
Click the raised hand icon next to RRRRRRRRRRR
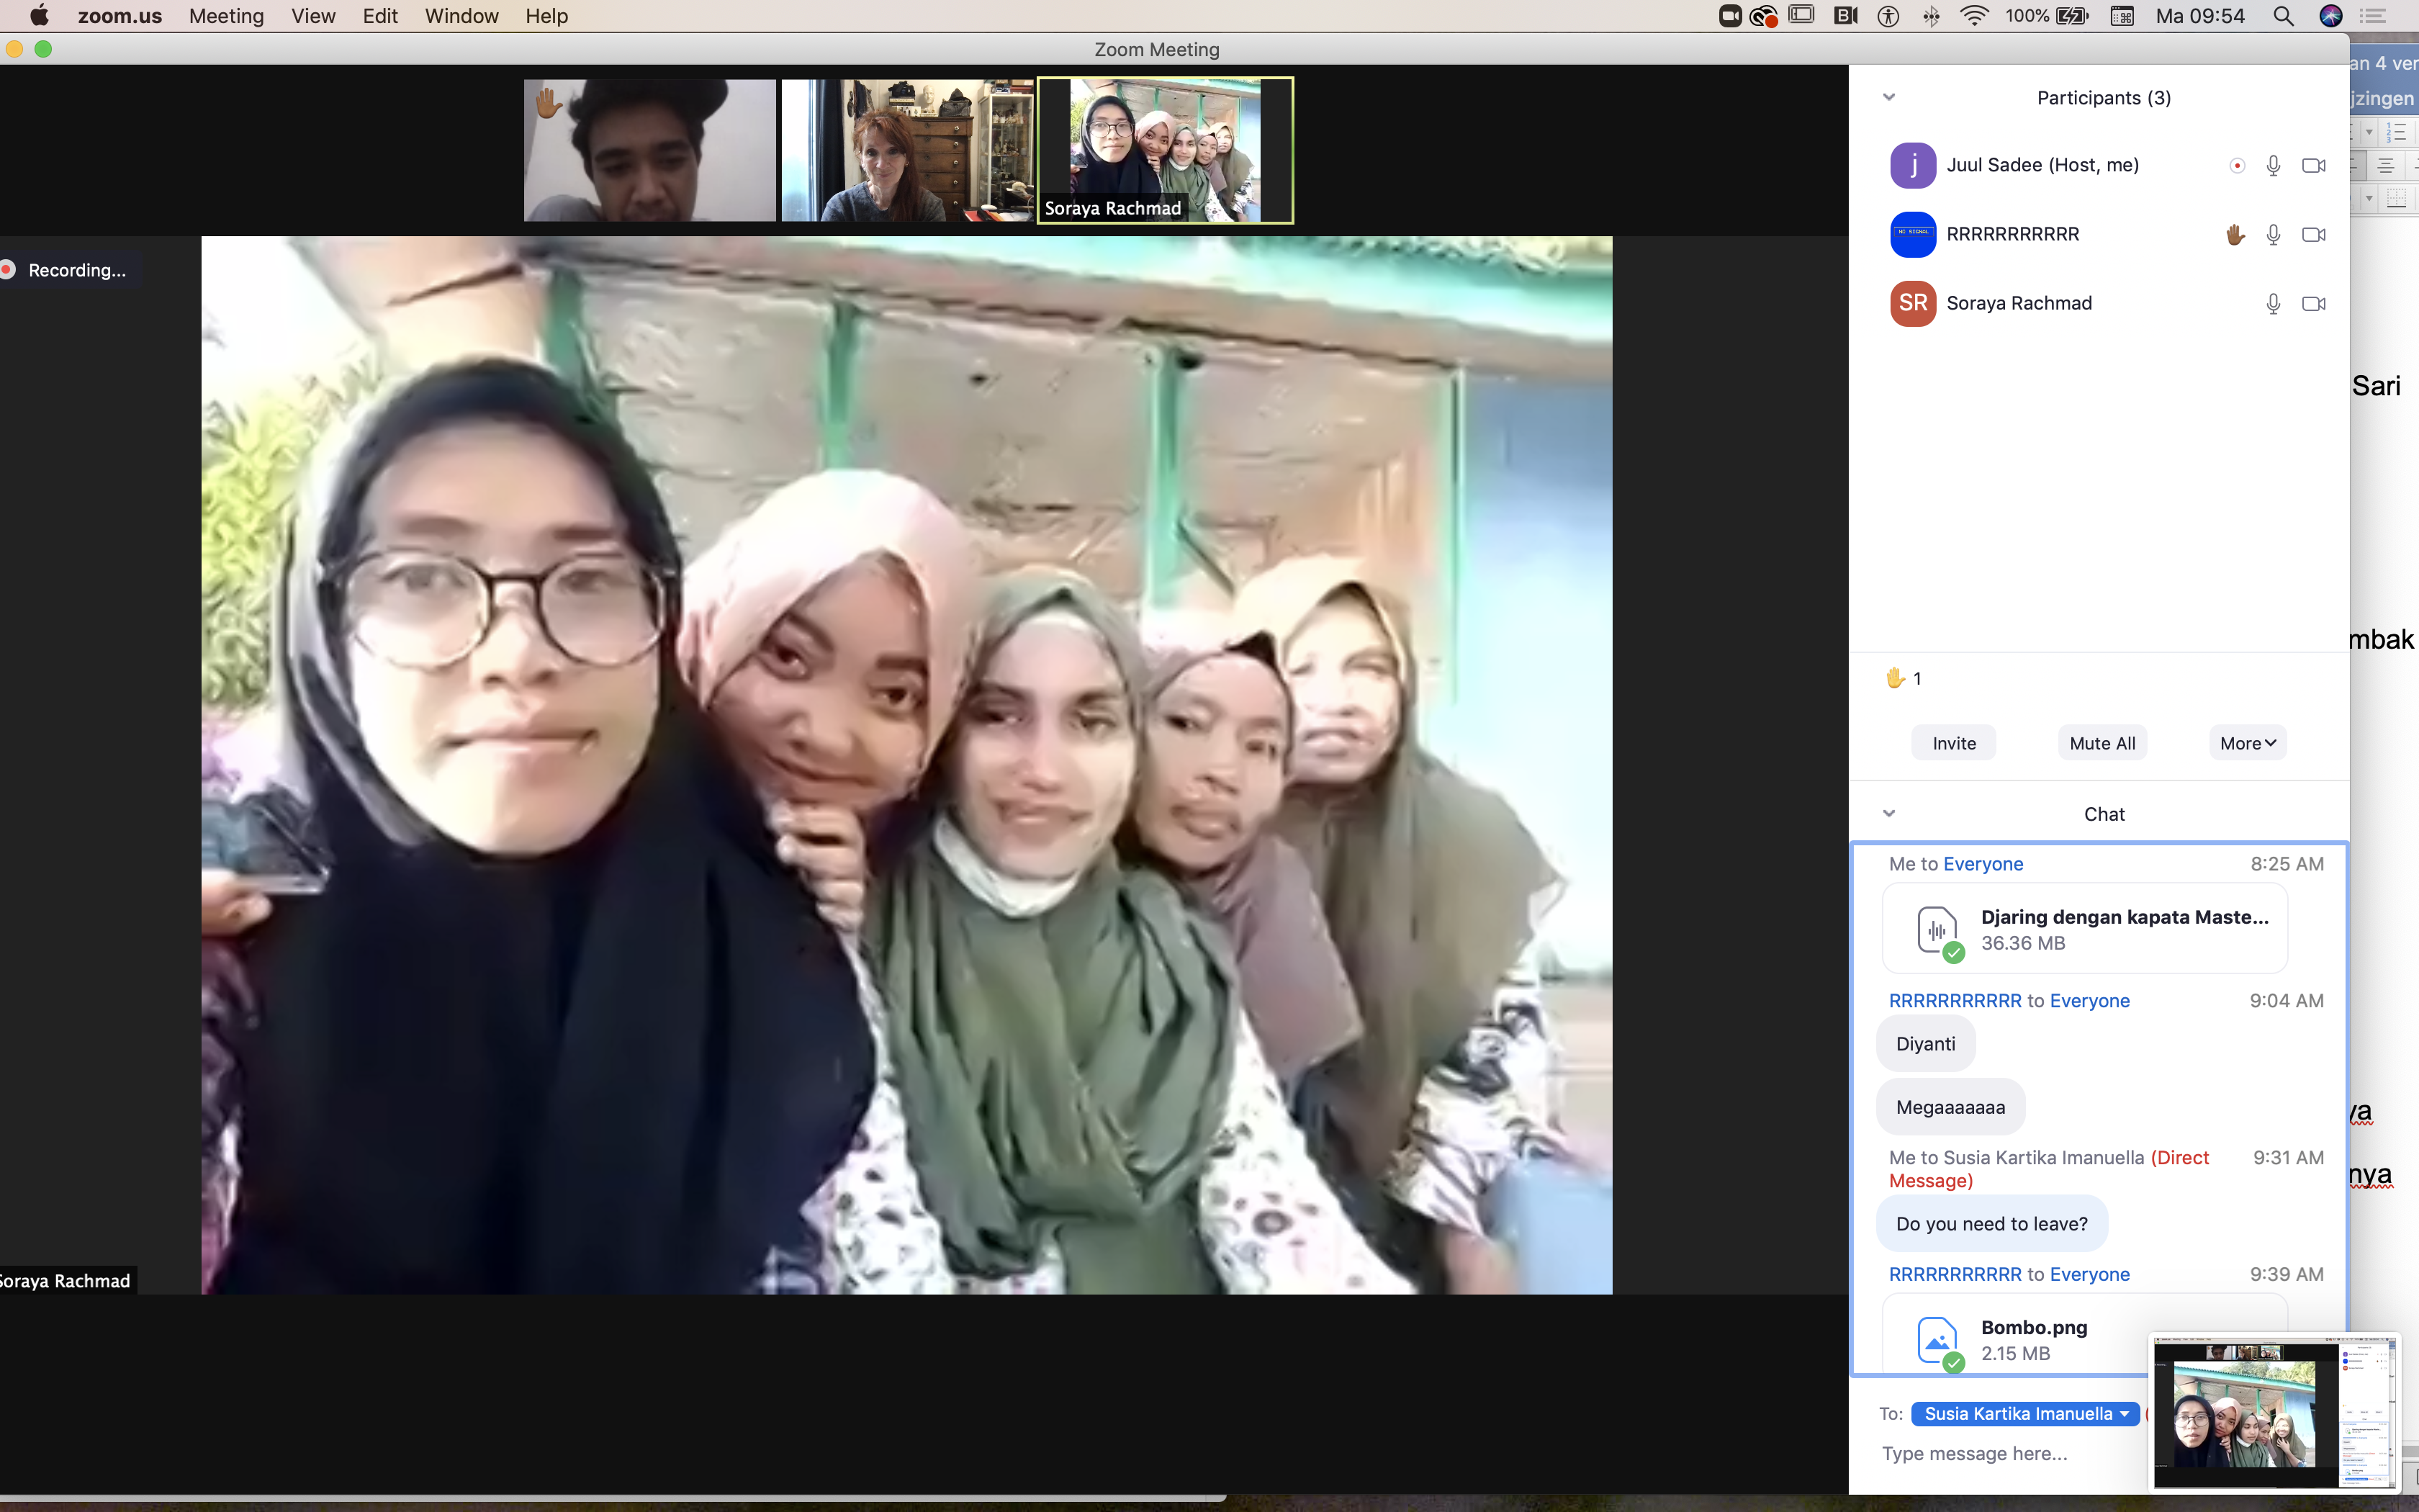[x=2235, y=235]
